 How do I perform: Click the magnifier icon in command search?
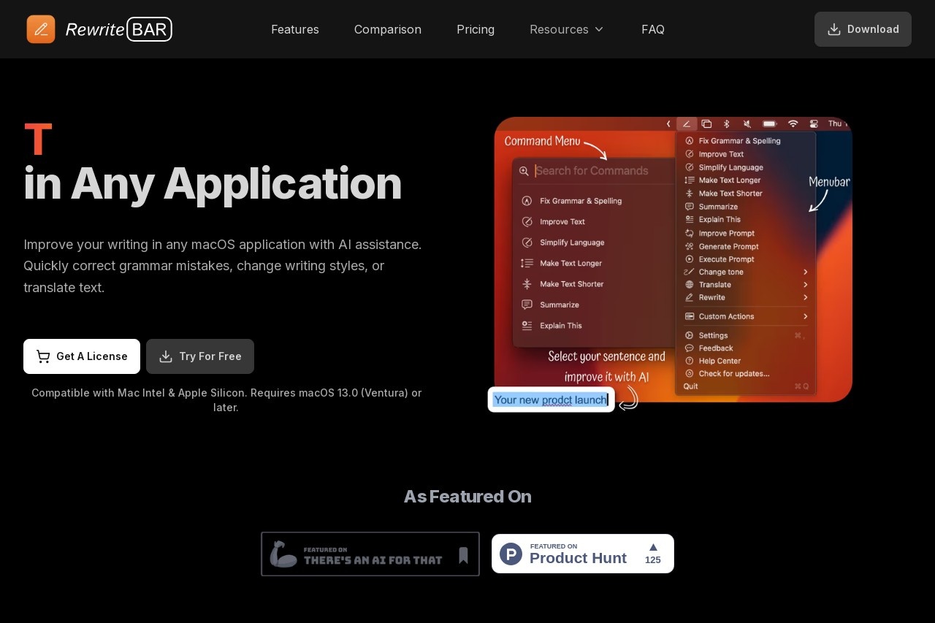click(x=524, y=171)
